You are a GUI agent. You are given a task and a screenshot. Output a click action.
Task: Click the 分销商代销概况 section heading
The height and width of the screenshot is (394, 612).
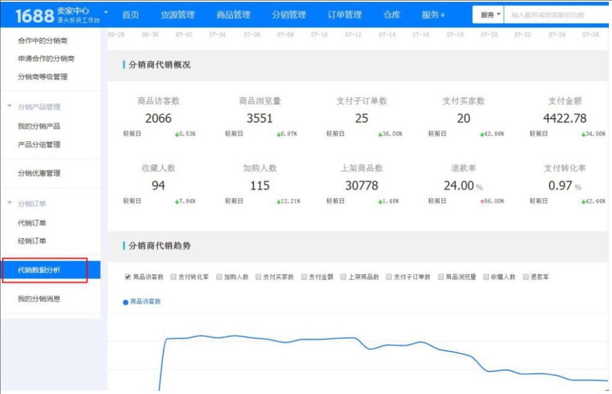tap(159, 65)
